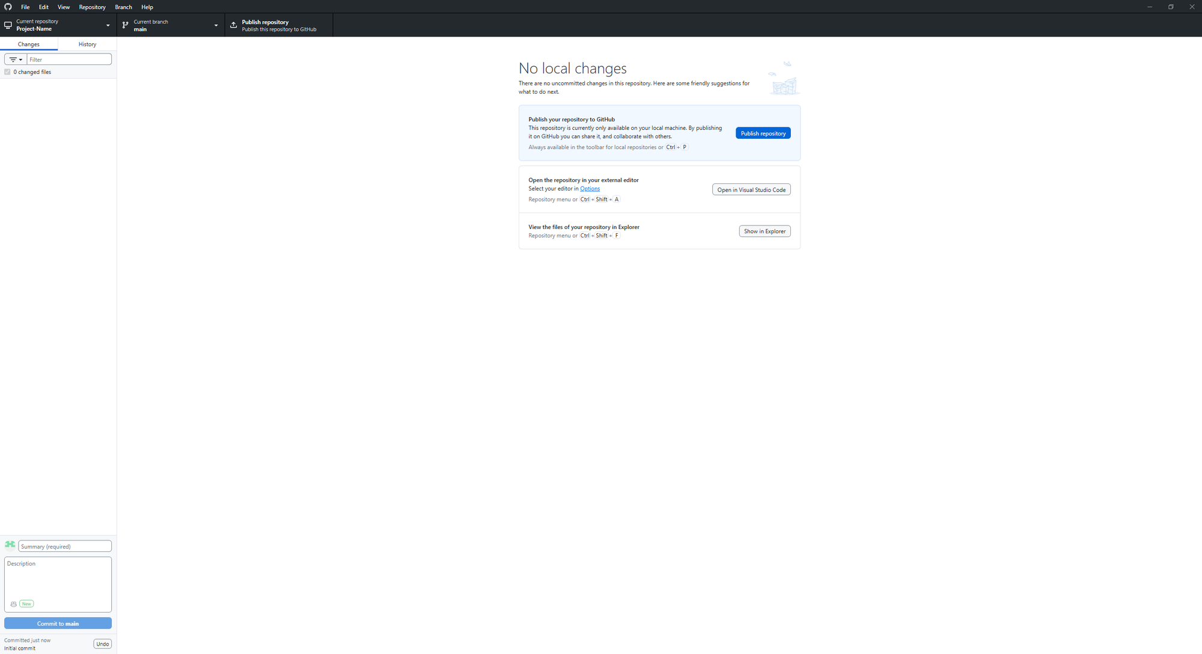Click the 'Project-Name' repository name
Image resolution: width=1202 pixels, height=654 pixels.
tap(34, 29)
